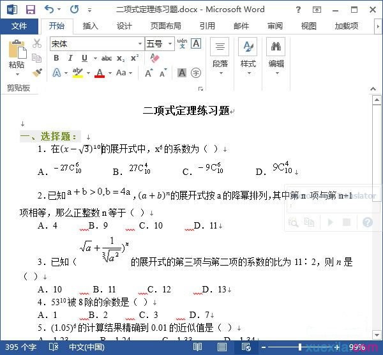383x355 pixels.
Task: Switch to Print Layout view
Action: pyautogui.click(x=222, y=347)
